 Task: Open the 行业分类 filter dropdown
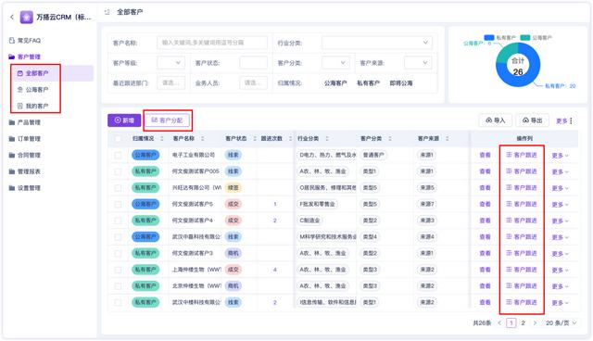click(377, 43)
